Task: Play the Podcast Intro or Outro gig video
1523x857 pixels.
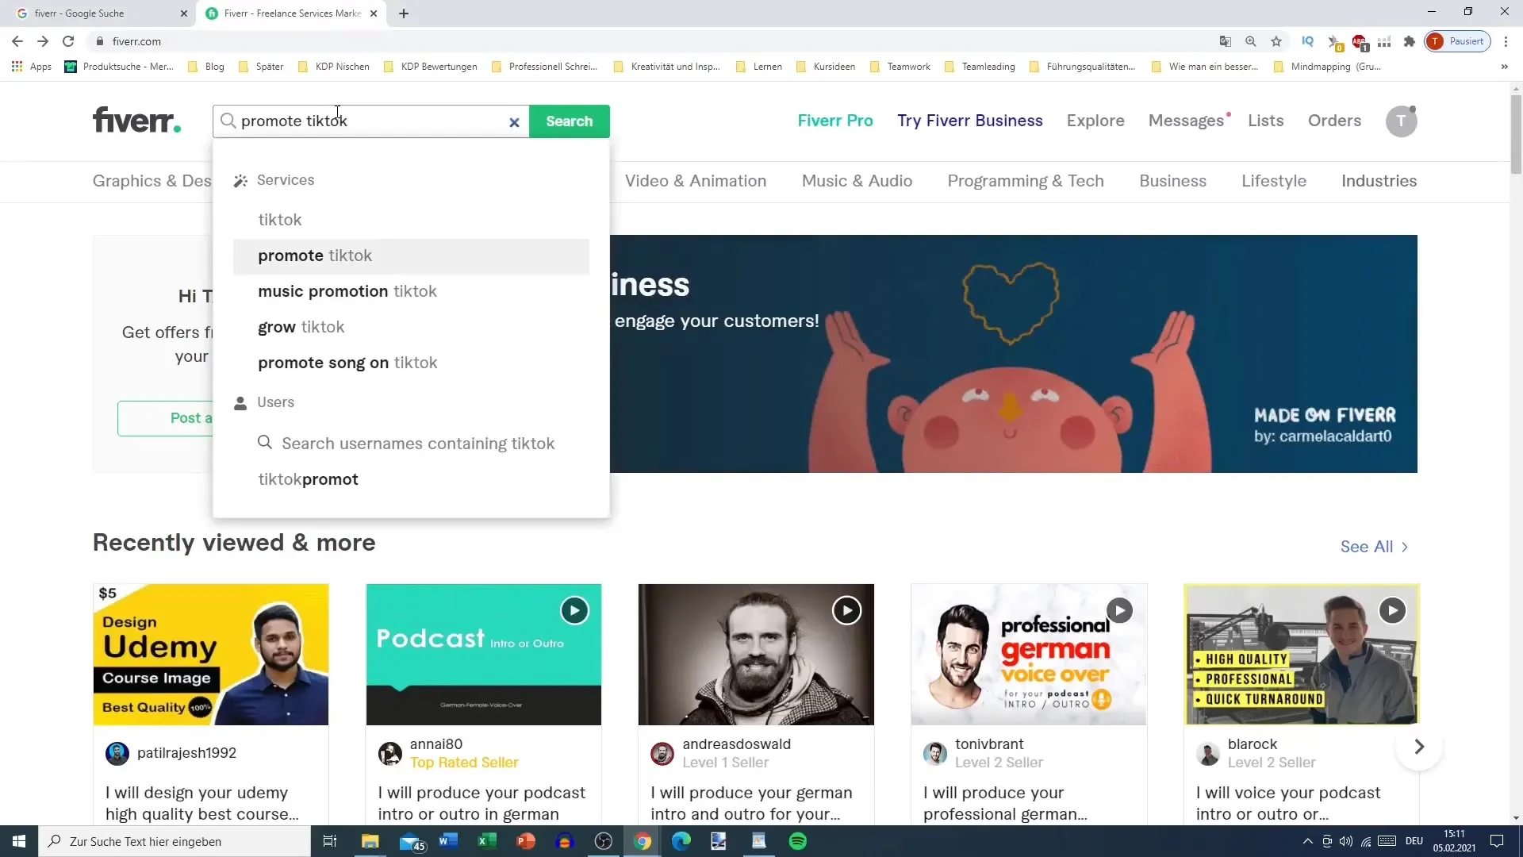Action: tap(574, 610)
